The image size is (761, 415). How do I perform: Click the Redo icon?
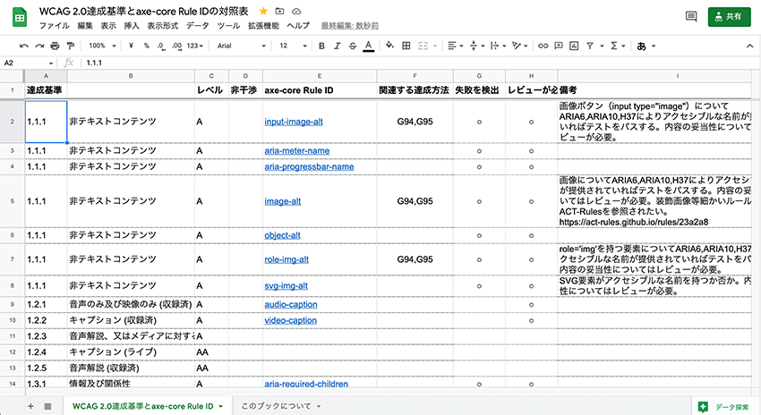(x=39, y=46)
